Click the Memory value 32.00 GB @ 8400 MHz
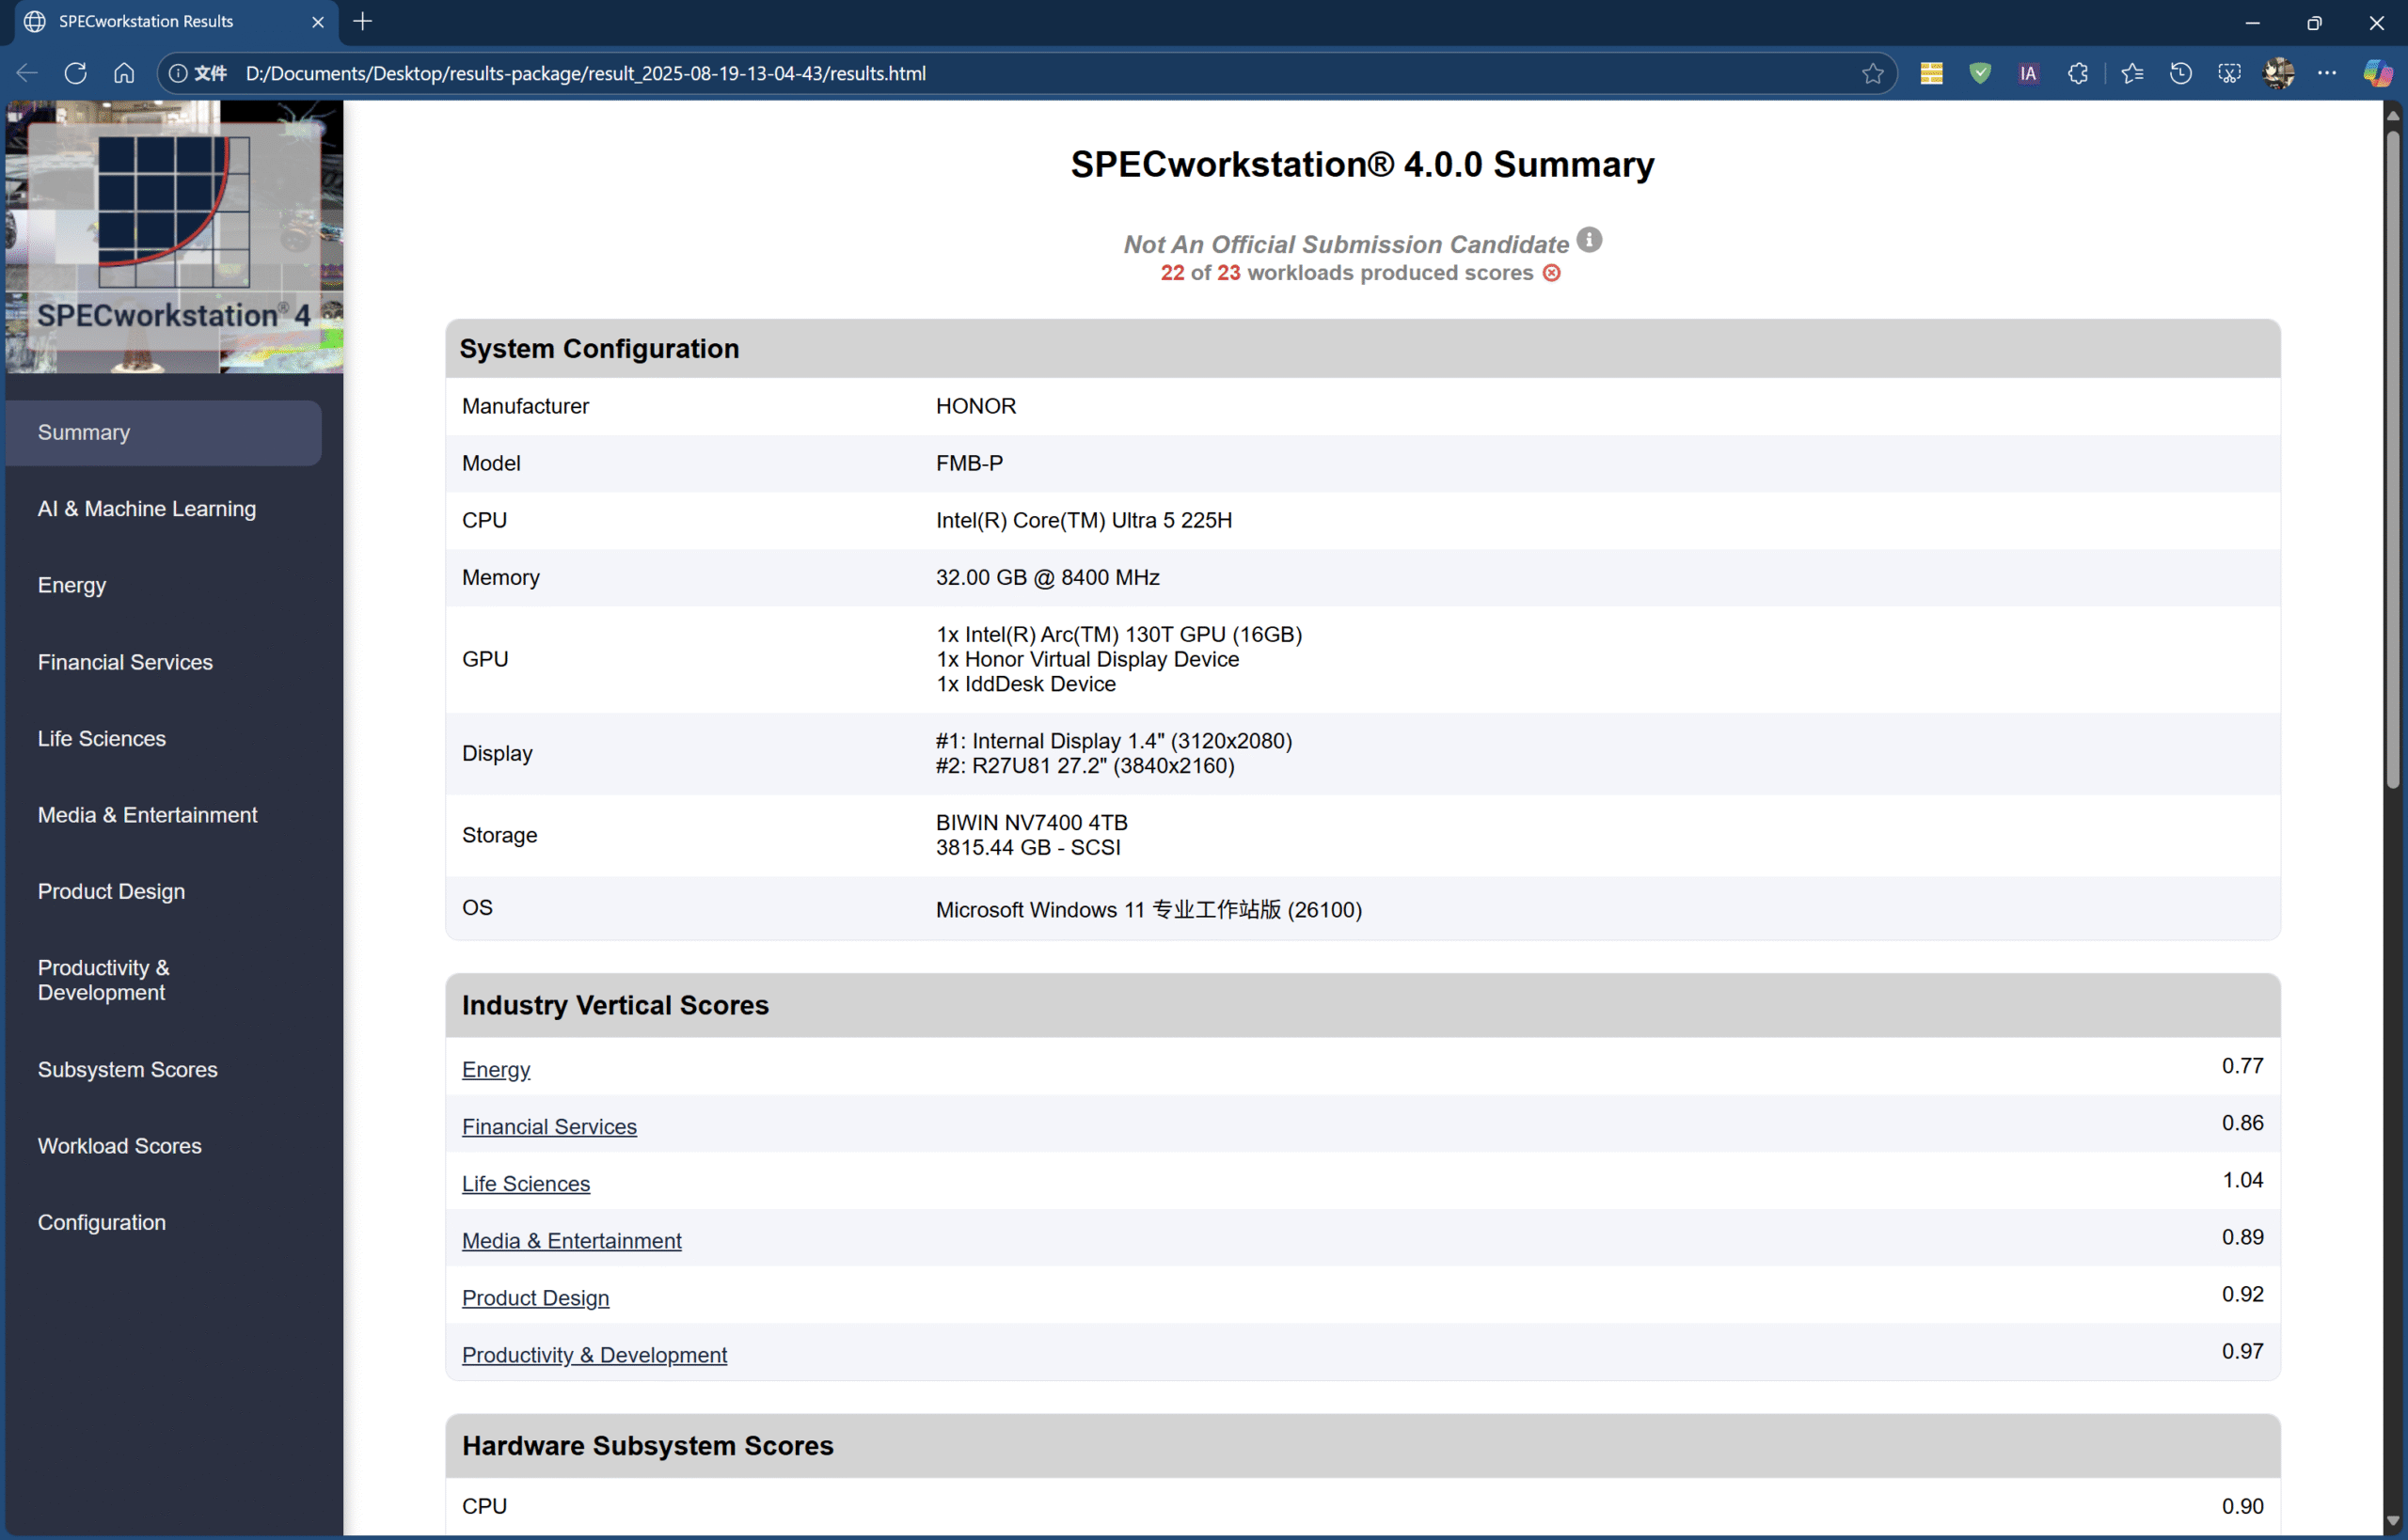 (x=1049, y=577)
